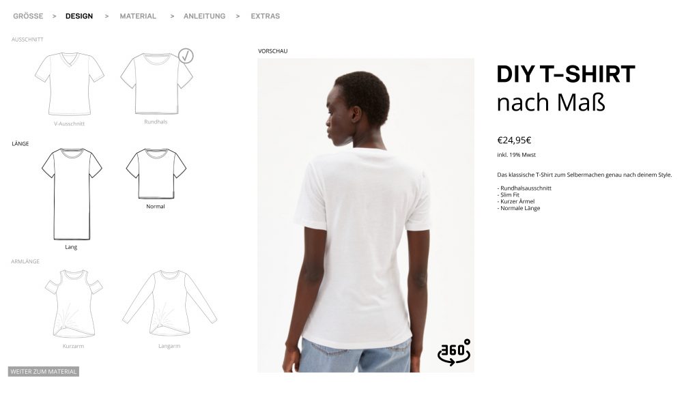Viewport: 699px width, 393px height.
Task: Go to the GRÖSSE step
Action: (28, 16)
